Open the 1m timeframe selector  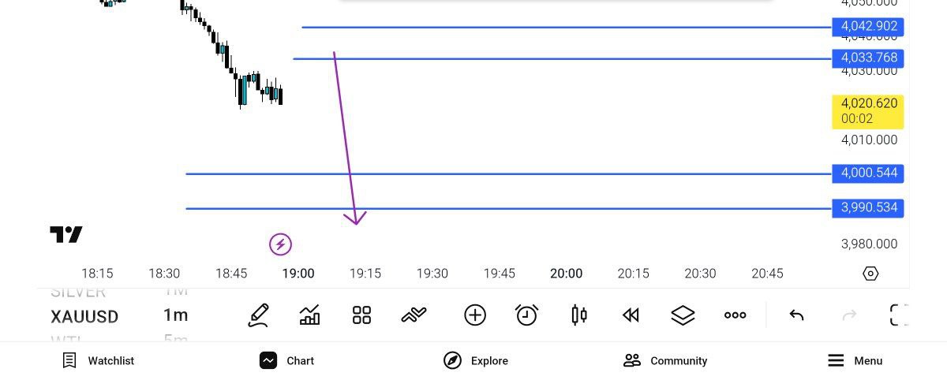[175, 316]
